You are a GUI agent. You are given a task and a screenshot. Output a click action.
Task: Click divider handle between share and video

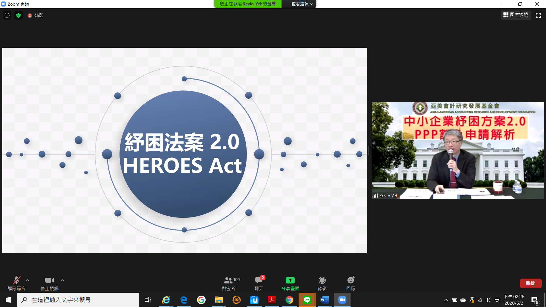(369, 150)
